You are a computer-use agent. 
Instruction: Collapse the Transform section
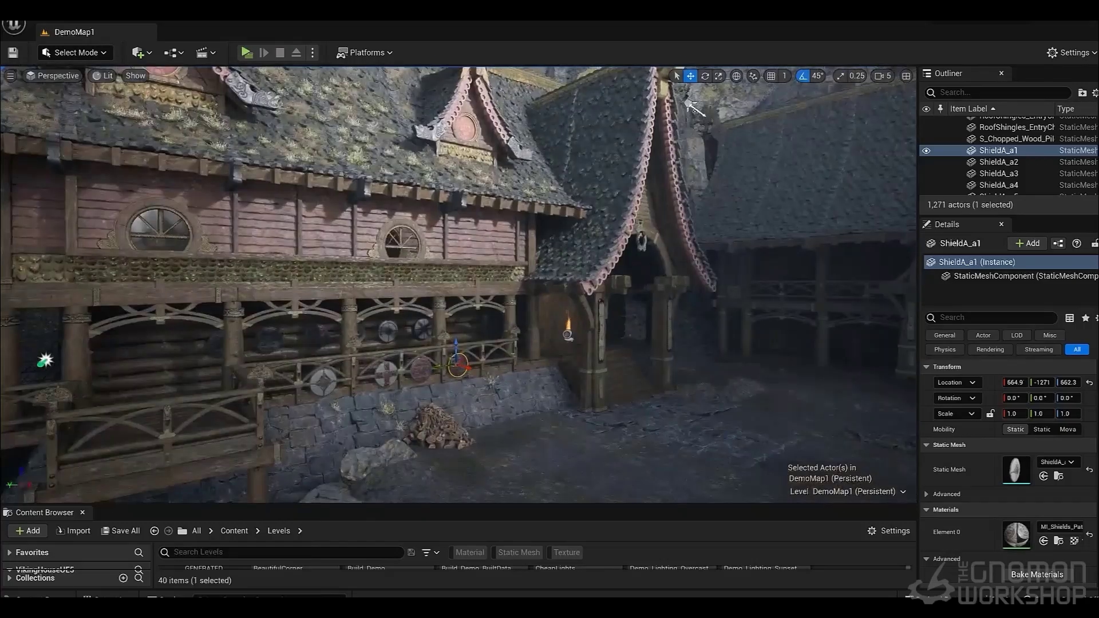(927, 367)
